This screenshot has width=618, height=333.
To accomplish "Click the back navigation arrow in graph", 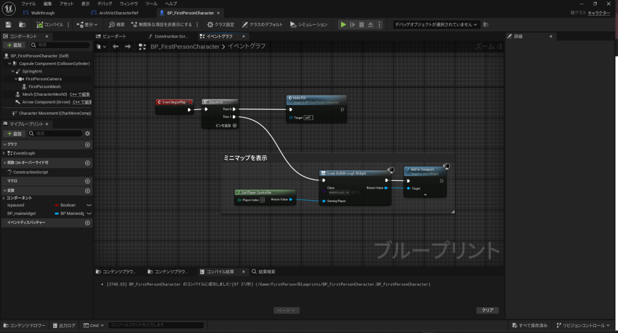I will [x=115, y=46].
